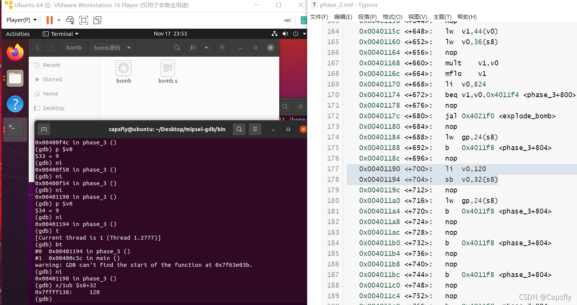This screenshot has width=577, height=305.
Task: Click search icon of the background terminal window
Action: tap(285, 107)
